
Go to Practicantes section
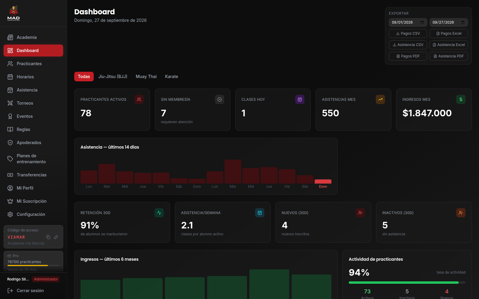(x=33, y=64)
